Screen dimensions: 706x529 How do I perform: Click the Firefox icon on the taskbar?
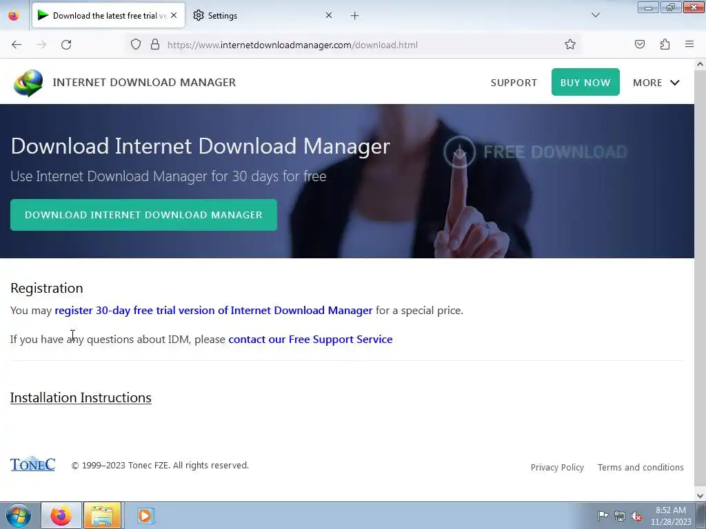tap(61, 515)
